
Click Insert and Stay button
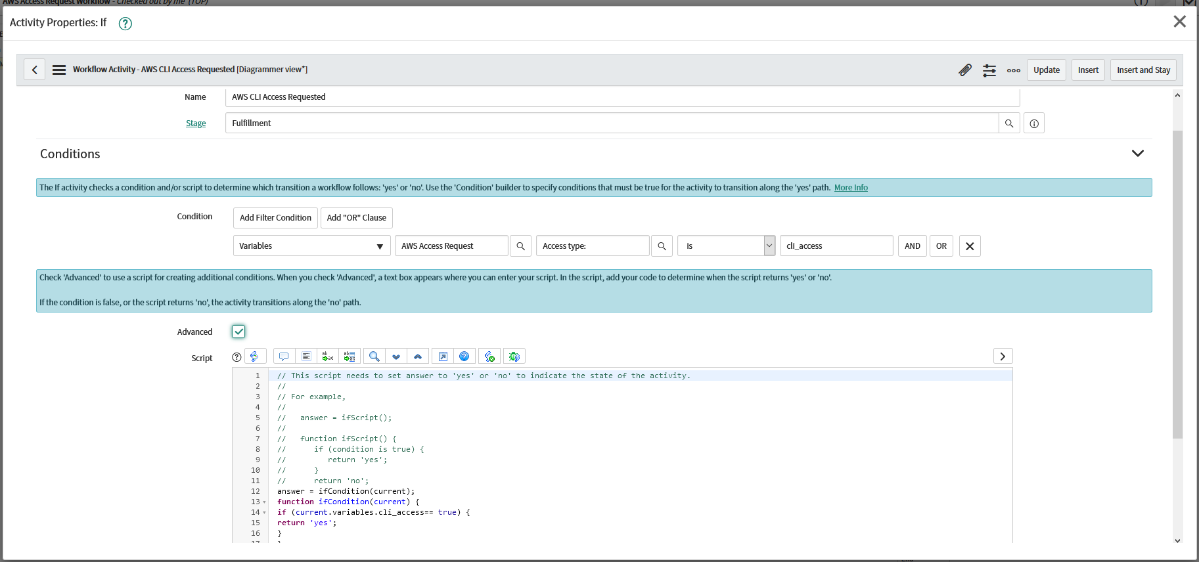tap(1144, 70)
